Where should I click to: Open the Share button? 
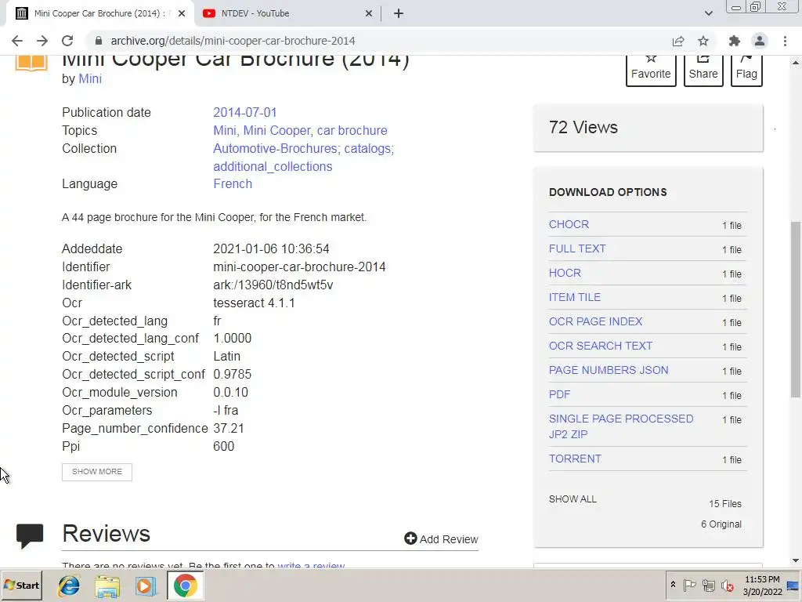point(703,71)
